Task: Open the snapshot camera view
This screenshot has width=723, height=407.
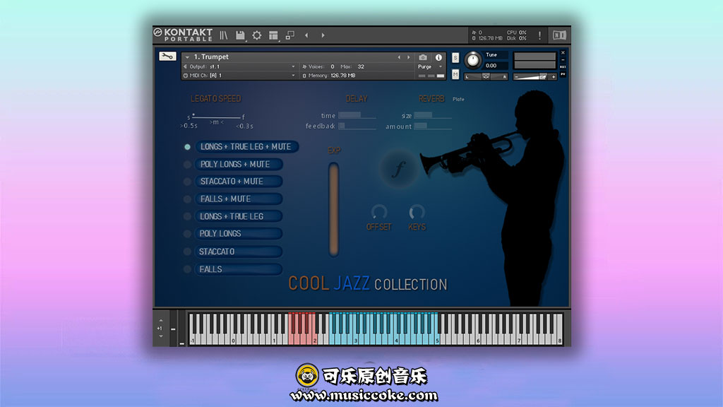Action: coord(423,57)
